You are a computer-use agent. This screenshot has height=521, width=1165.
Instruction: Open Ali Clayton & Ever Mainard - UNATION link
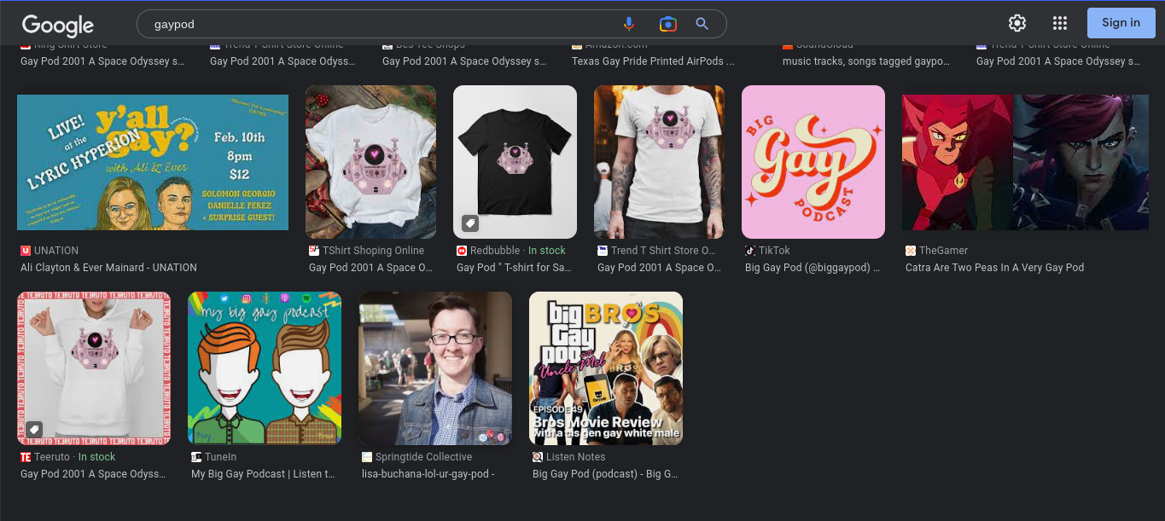click(108, 268)
